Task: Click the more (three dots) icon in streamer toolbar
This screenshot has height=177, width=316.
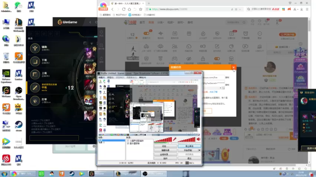Action: (x=260, y=33)
